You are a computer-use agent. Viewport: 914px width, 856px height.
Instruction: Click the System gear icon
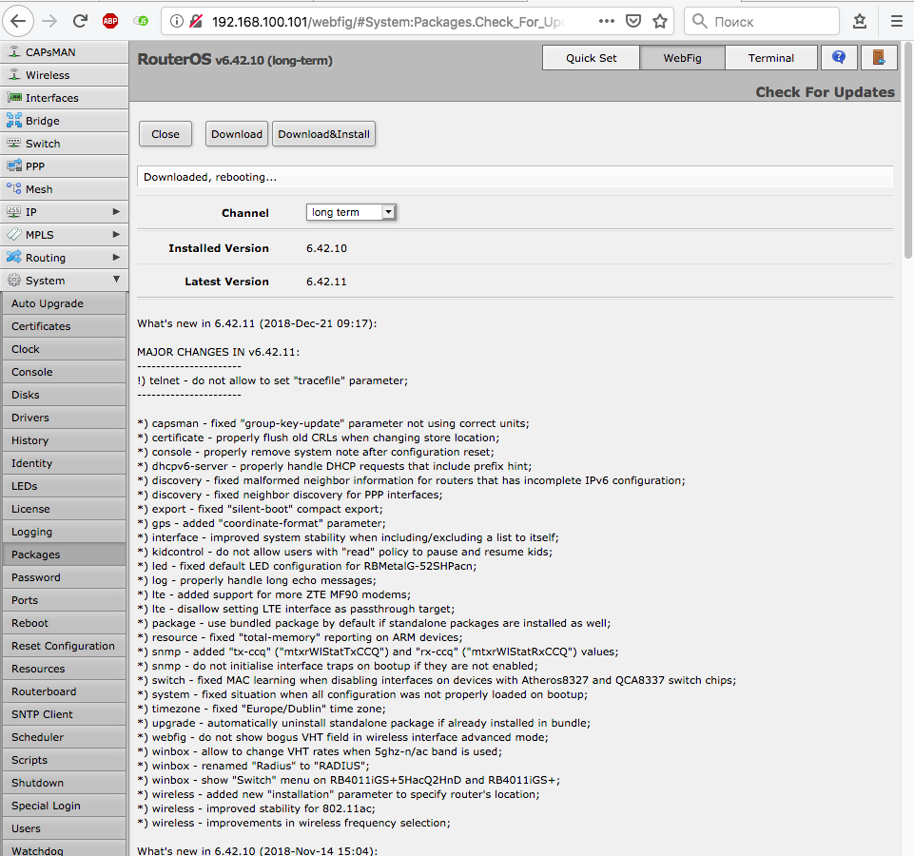coord(14,280)
